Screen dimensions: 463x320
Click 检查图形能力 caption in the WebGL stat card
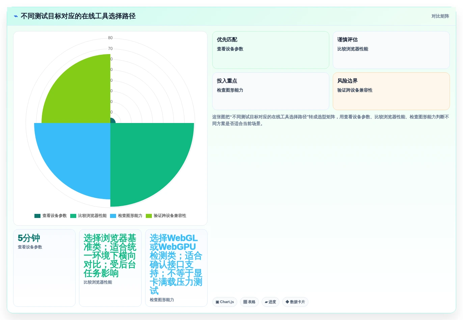coord(162,300)
